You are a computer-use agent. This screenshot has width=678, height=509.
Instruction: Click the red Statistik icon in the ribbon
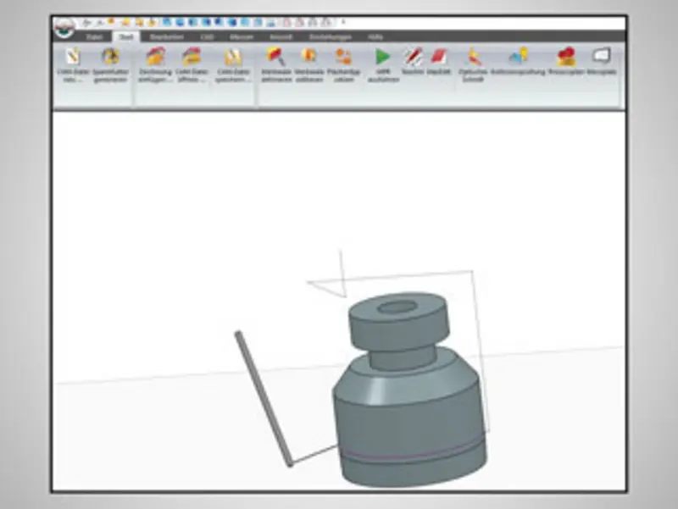click(x=439, y=58)
